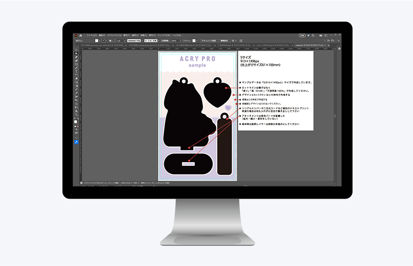Open the ファイル(F) menu
Image resolution: width=413 pixels, height=266 pixels.
pos(91,35)
